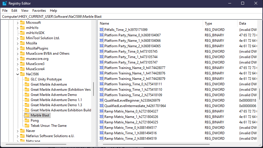
Task: Click the values pane horizontal scrollbar thumb
Action: pyautogui.click(x=156, y=144)
